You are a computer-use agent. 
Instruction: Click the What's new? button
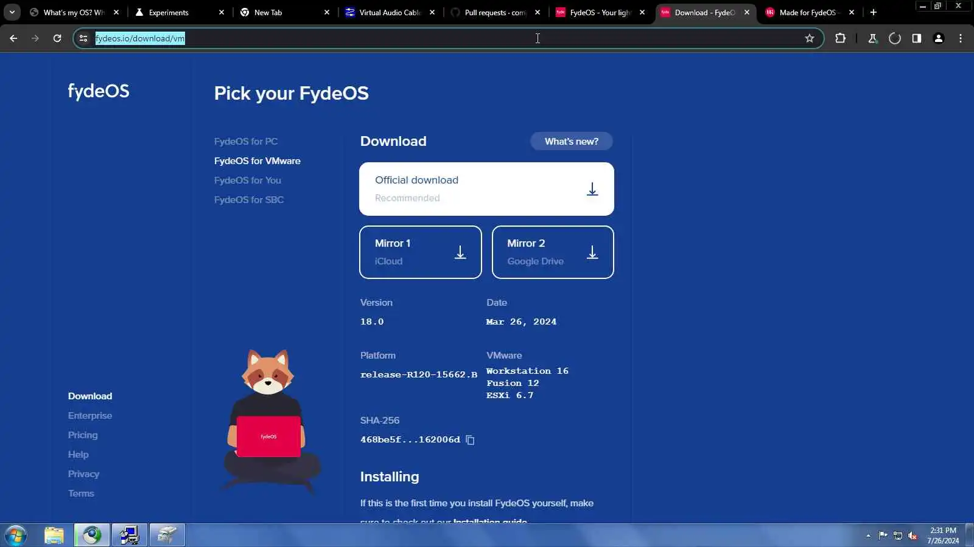(x=572, y=141)
